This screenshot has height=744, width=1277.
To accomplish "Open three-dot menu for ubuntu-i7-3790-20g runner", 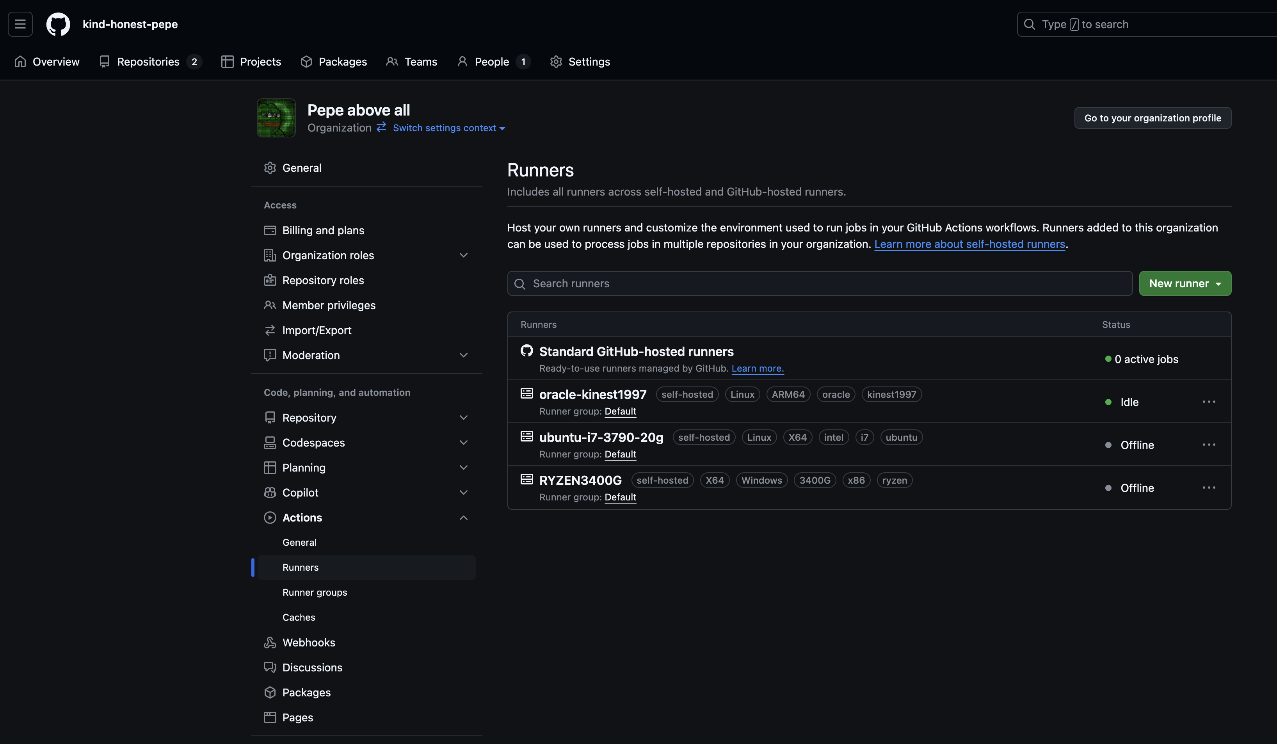I will tap(1209, 445).
